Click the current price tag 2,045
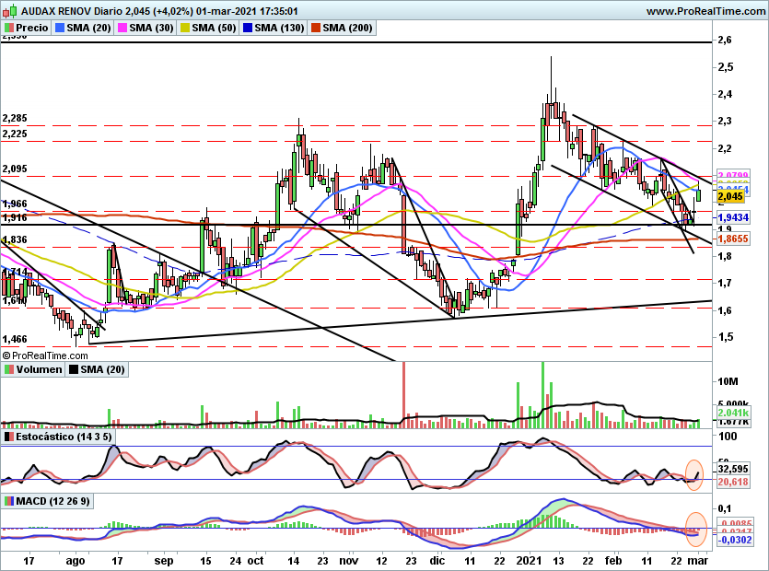This screenshot has width=769, height=571. 730,197
